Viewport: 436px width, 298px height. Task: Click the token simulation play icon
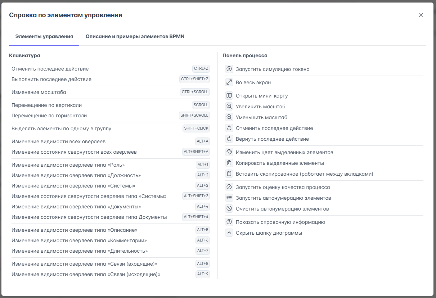[x=229, y=69]
